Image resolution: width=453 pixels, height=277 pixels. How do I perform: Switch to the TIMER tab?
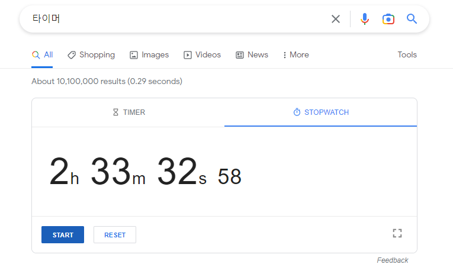click(128, 112)
